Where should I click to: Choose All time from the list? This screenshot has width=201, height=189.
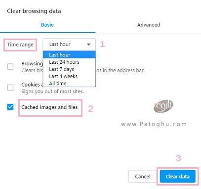tap(69, 83)
